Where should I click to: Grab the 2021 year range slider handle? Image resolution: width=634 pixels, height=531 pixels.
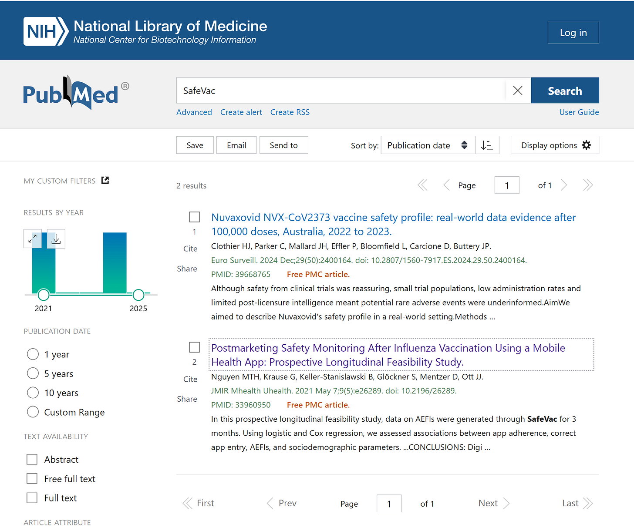[44, 295]
